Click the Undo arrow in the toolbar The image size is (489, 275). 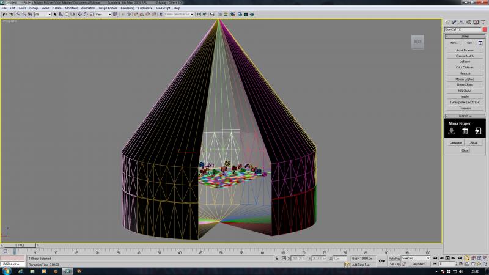point(5,14)
